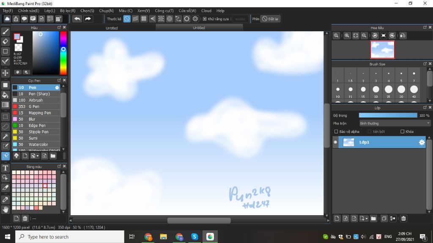Viewport: 433px width, 243px height.
Task: Select Blur brush in list
Action: coord(36,119)
